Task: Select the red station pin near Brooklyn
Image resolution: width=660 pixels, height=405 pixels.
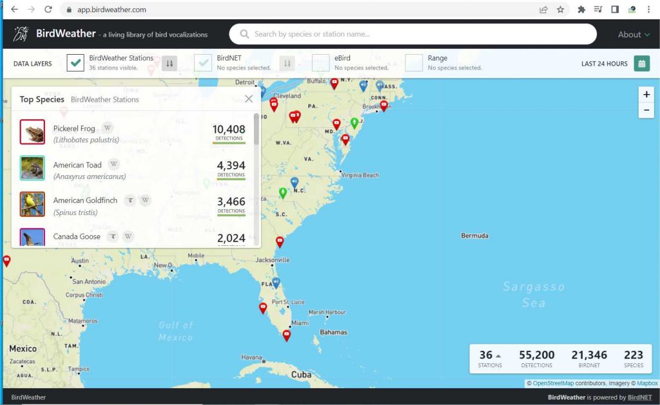Action: [384, 105]
